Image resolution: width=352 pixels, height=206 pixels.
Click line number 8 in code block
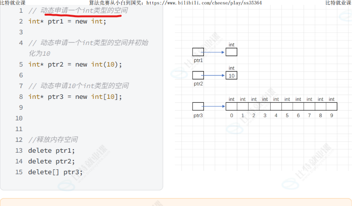click(21, 97)
